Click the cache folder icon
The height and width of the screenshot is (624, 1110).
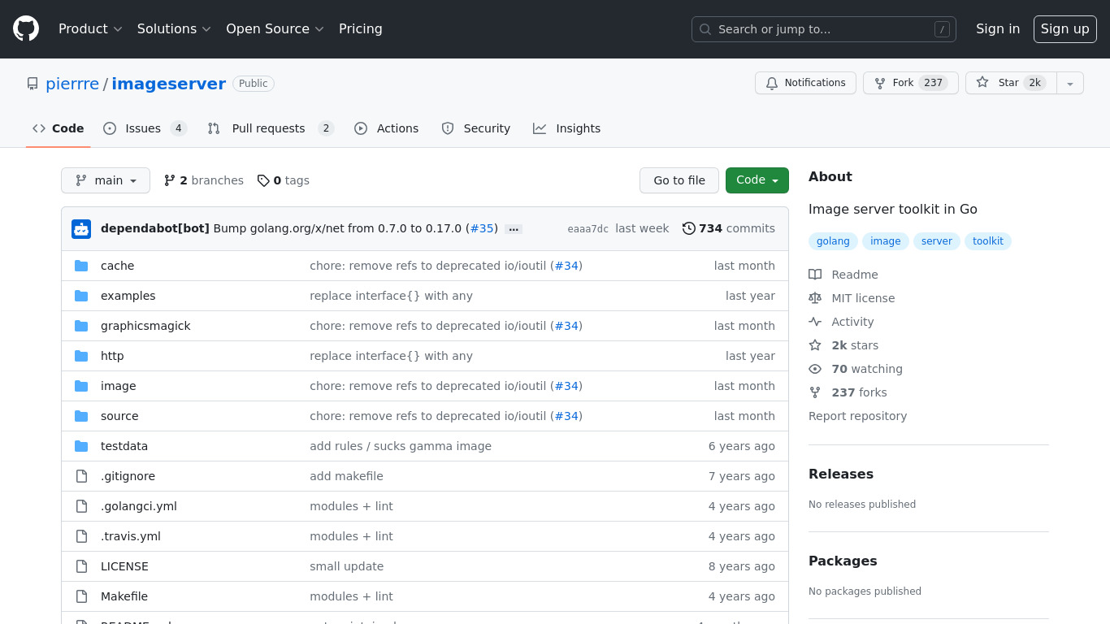81,266
